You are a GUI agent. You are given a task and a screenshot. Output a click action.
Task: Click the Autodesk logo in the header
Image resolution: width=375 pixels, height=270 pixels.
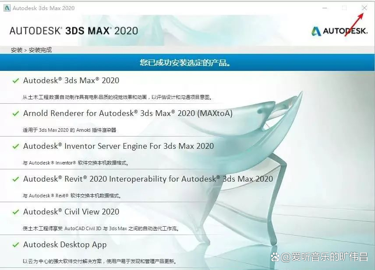point(340,31)
